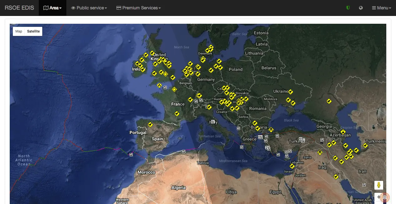Image resolution: width=396 pixels, height=204 pixels.
Task: Click the earthquake marker in southern Iran
Action: [x=364, y=185]
